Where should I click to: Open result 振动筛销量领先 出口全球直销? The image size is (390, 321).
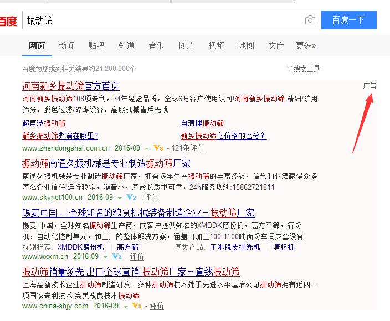[x=131, y=272]
